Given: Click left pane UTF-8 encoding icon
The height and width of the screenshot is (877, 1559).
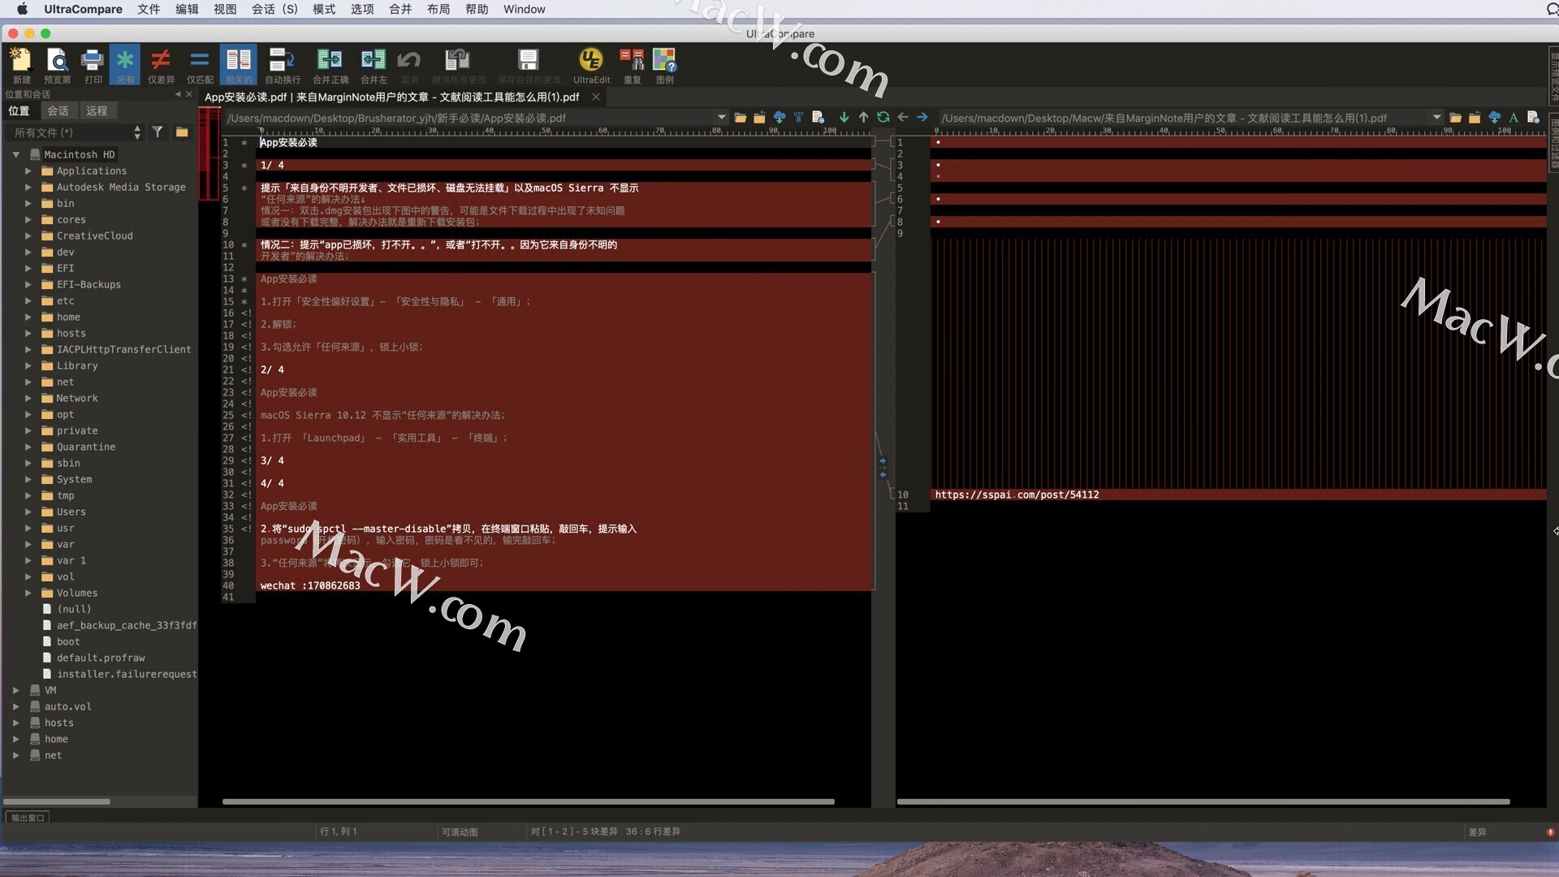Looking at the screenshot, I should click(x=799, y=118).
